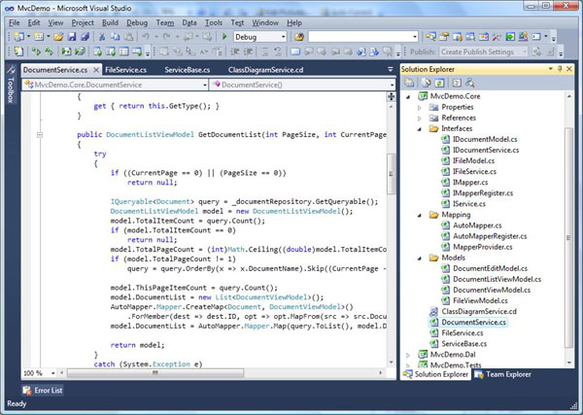Open the auto-hidden Toolbox tab
The width and height of the screenshot is (583, 415).
11,84
